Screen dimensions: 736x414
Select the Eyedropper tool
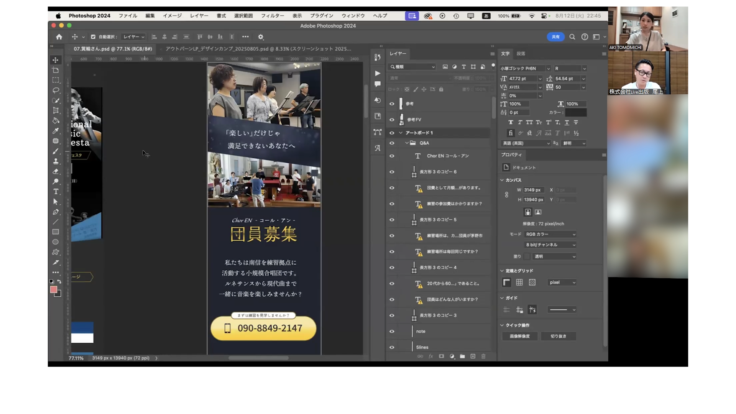click(56, 131)
